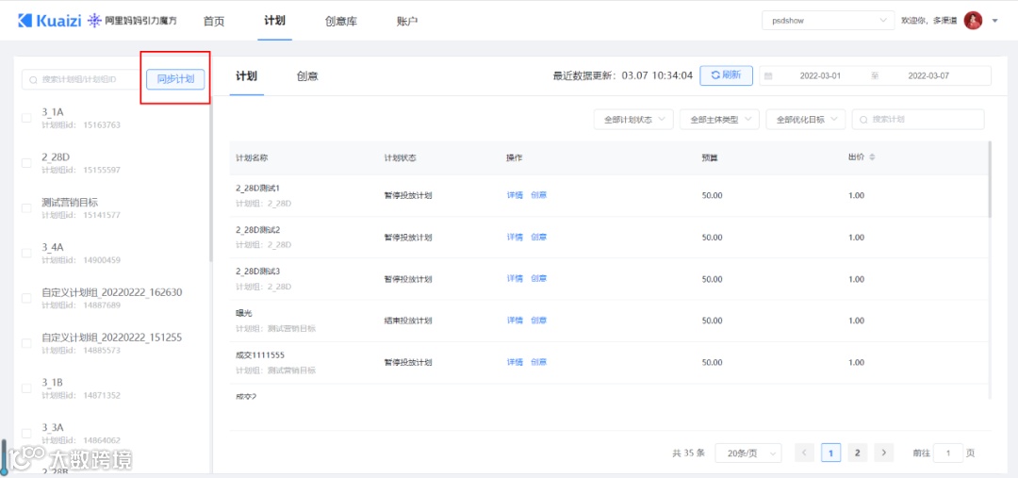Open 详情 for 成交1111555 plan
Screen dimensions: 1018x478
click(515, 362)
